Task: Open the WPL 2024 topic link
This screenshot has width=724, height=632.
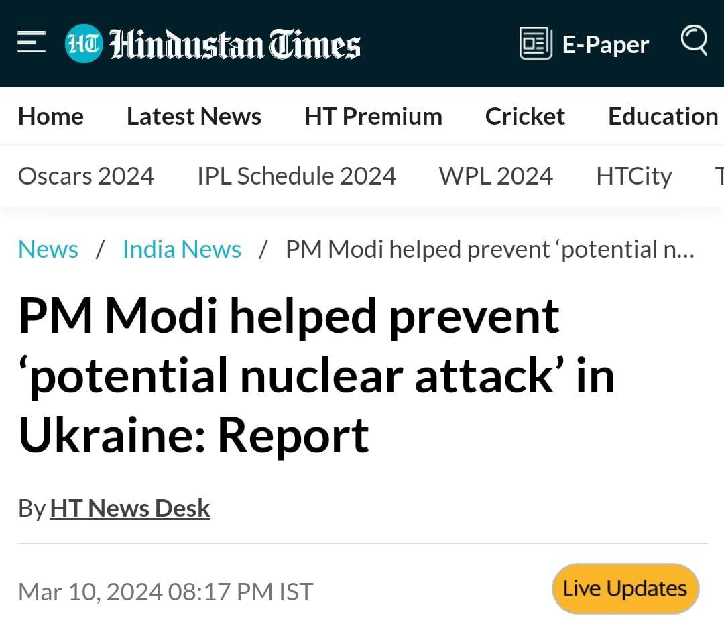Action: (495, 176)
